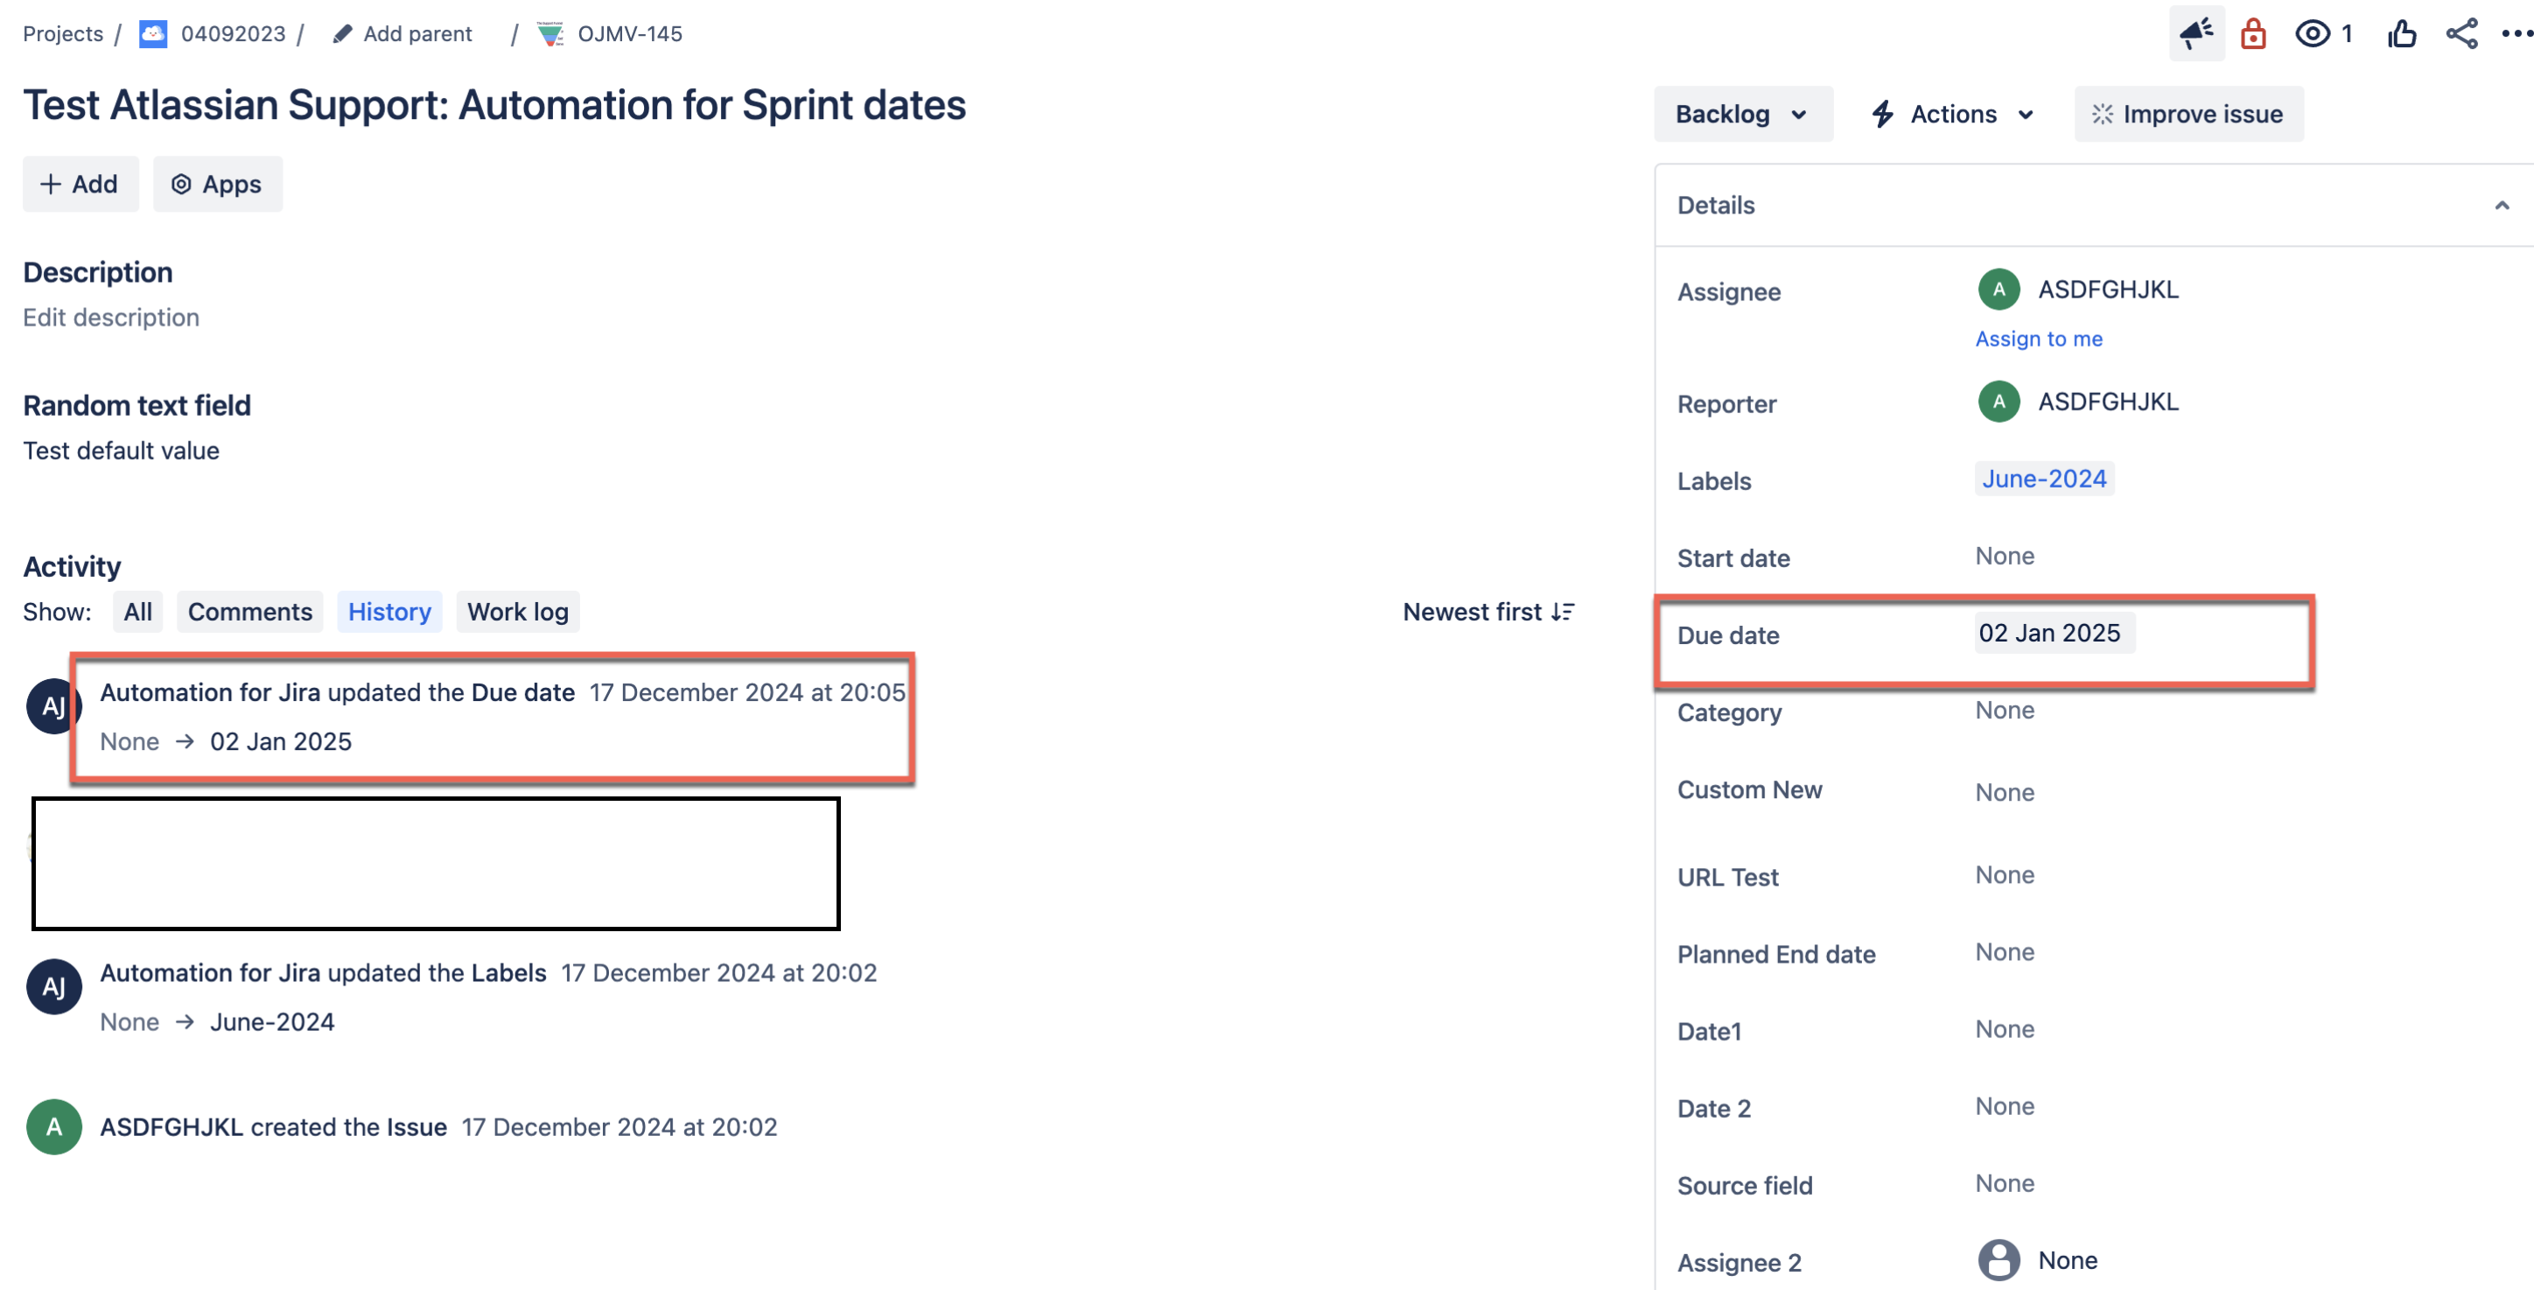The height and width of the screenshot is (1290, 2534).
Task: Click the feedback megaphone icon
Action: pyautogui.click(x=2195, y=33)
